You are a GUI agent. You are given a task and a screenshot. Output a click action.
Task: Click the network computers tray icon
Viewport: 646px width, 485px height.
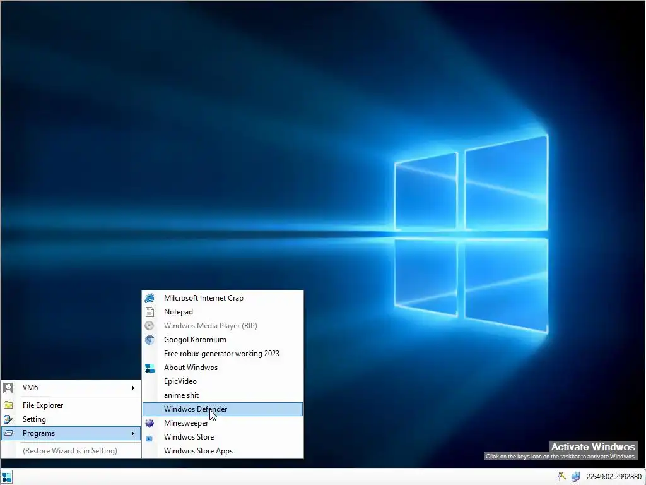pos(575,477)
